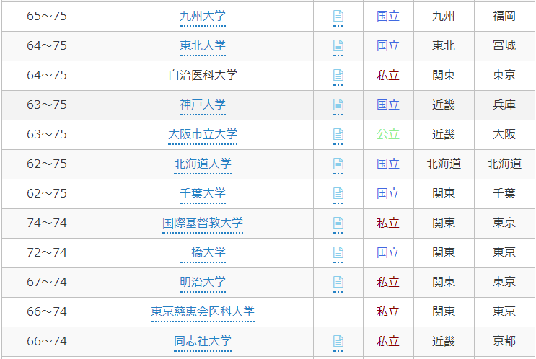Click the 私立 link in the 同志社大学 row
536x359 pixels.
point(387,341)
